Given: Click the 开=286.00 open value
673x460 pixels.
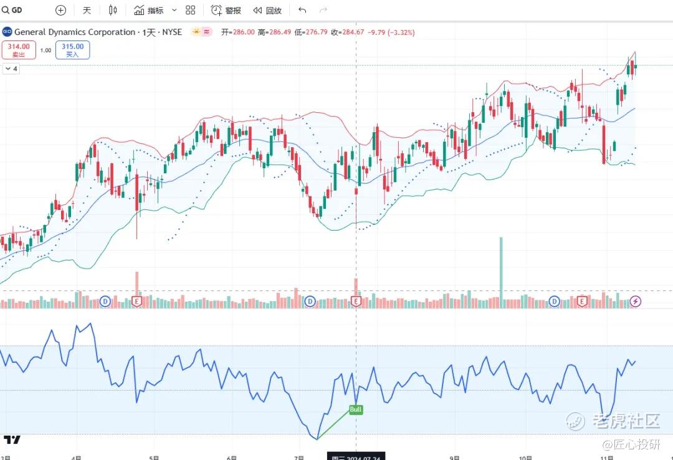Looking at the screenshot, I should point(238,32).
